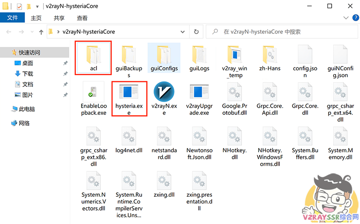Open the 共享 ribbon tab

[x=59, y=18]
